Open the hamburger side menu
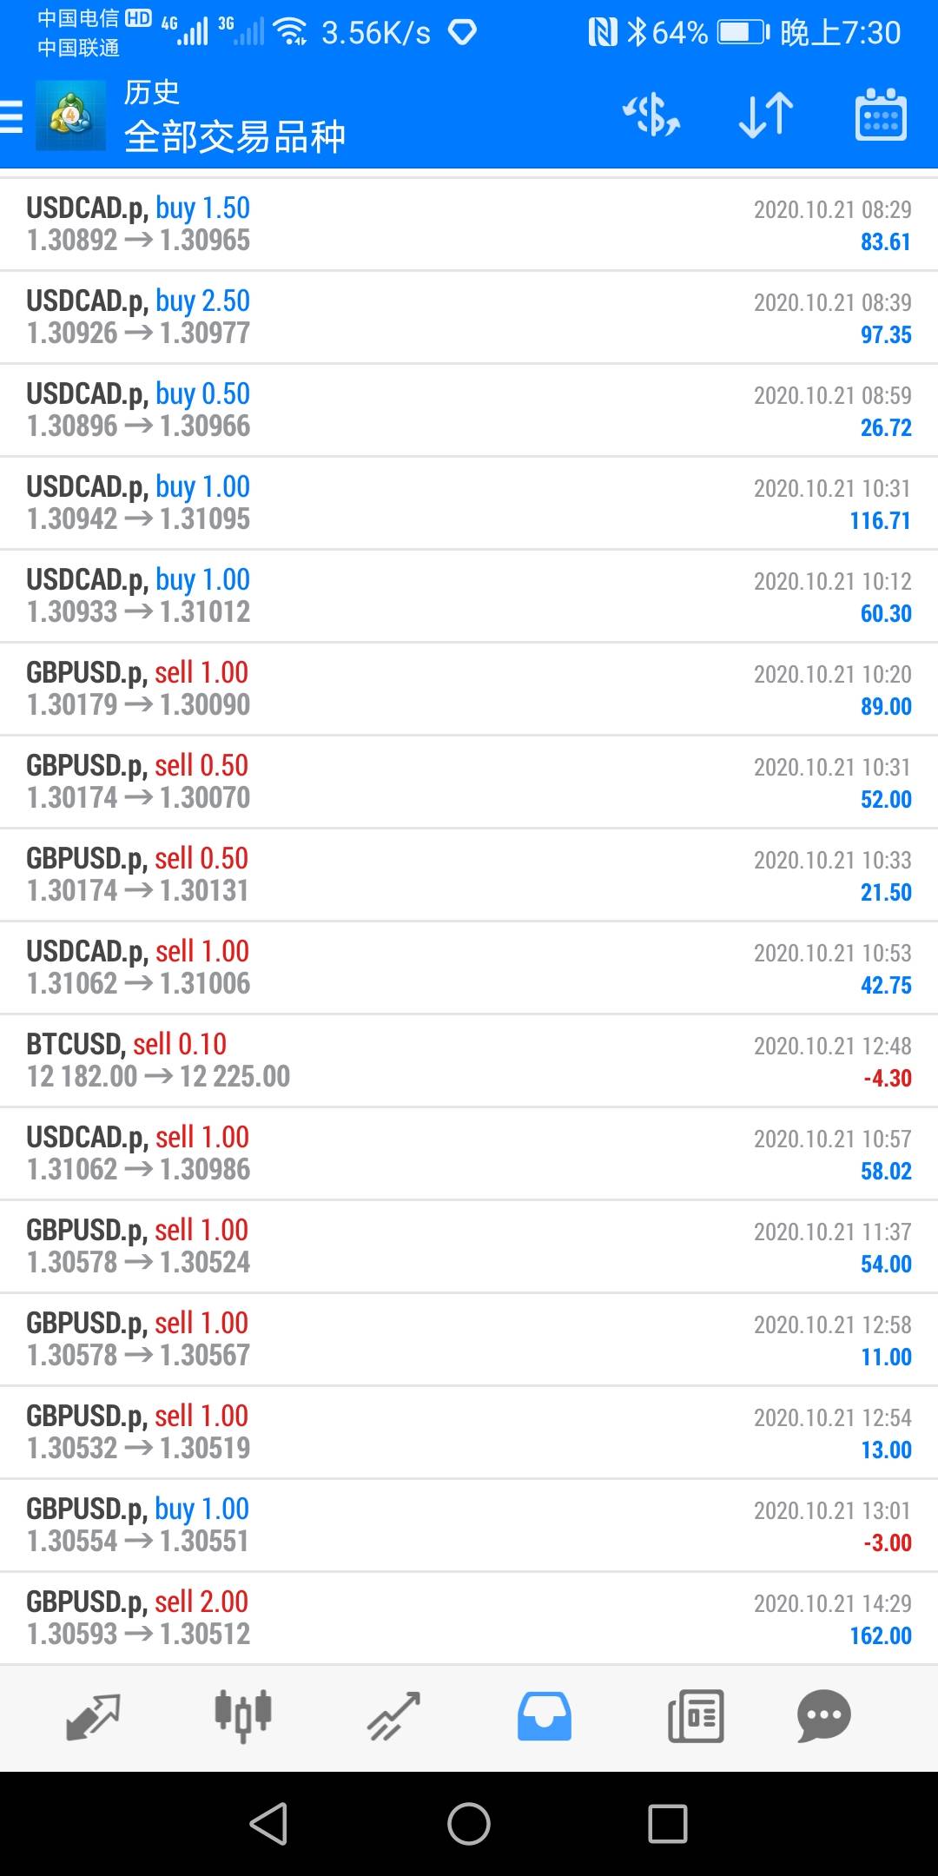Screen dimensions: 938x1876 point(12,116)
